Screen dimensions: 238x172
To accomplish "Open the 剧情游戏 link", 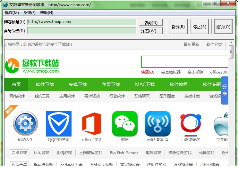I will point(64,153).
